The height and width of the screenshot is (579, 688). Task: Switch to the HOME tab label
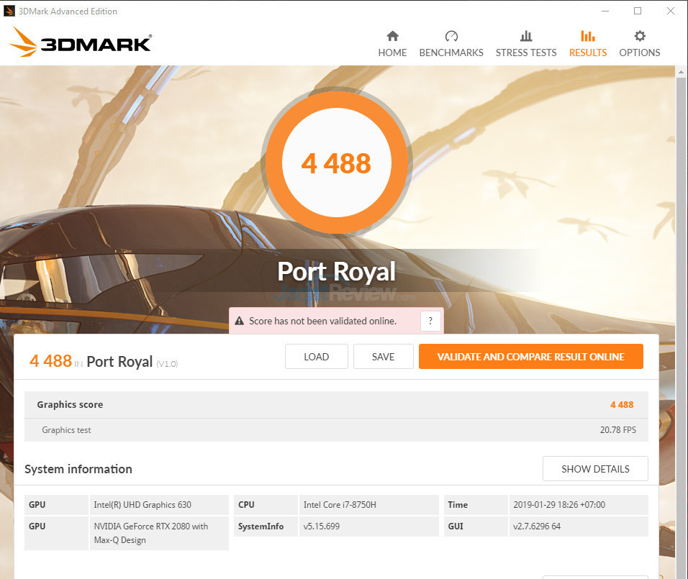(392, 53)
